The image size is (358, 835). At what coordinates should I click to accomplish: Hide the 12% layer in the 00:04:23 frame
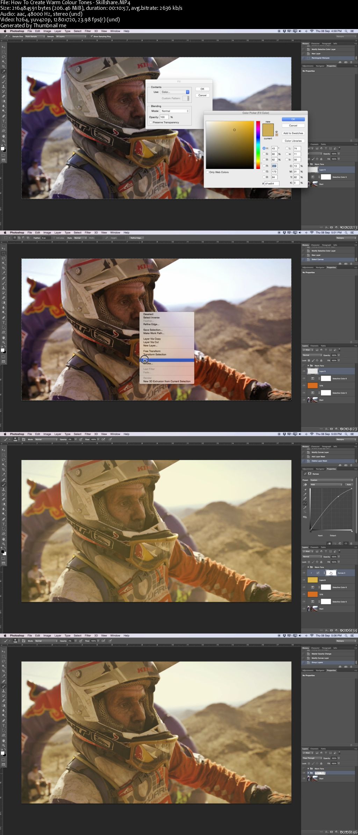304,385
